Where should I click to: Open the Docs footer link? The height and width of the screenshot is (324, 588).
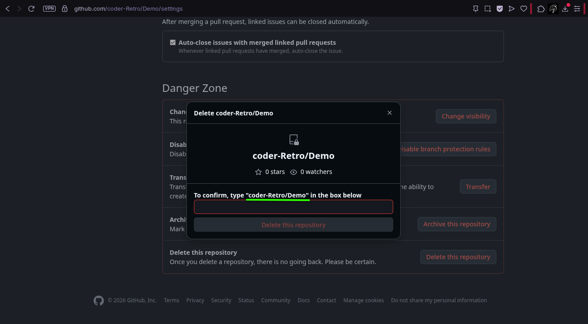[x=304, y=300]
